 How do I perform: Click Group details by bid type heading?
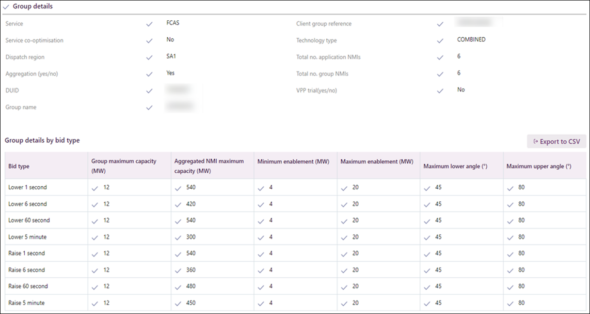42,140
